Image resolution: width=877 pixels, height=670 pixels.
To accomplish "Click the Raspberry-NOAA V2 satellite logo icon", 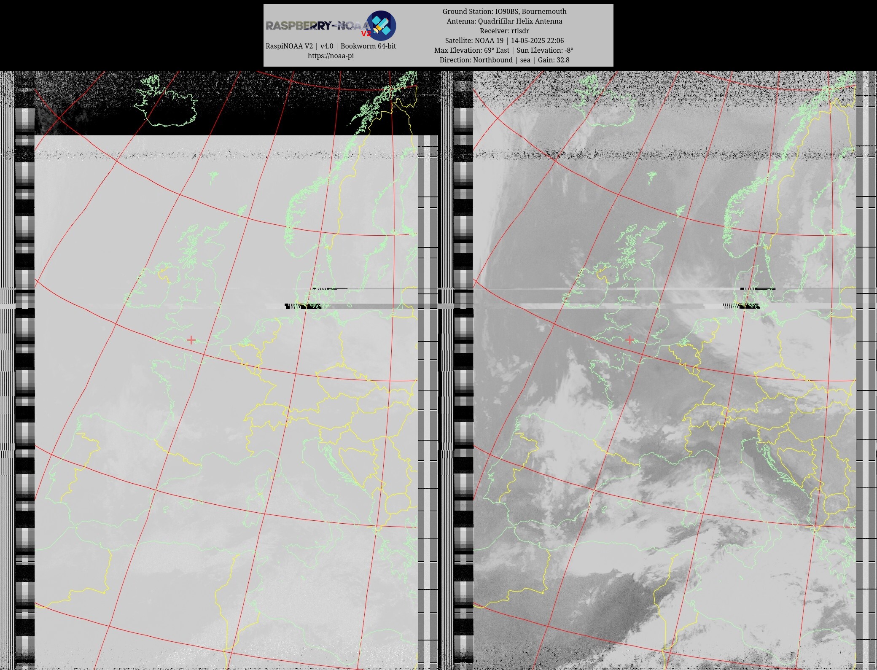I will [x=381, y=25].
